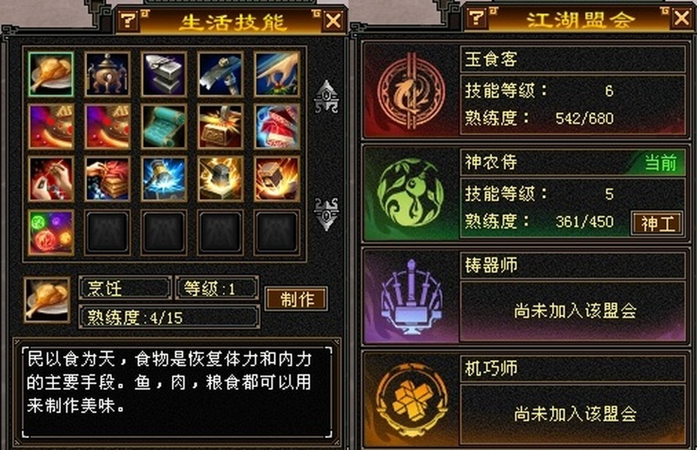The width and height of the screenshot is (697, 450).
Task: Select the 机巧师 orange emblem
Action: (x=412, y=400)
